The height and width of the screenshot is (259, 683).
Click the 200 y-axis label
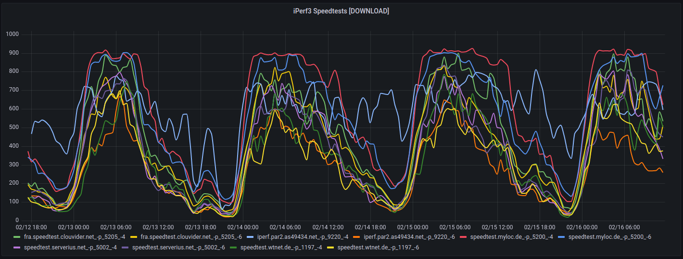point(13,183)
